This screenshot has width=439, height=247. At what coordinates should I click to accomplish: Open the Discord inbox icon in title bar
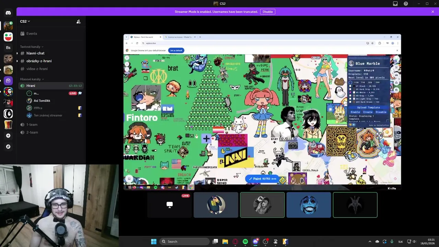click(x=395, y=4)
